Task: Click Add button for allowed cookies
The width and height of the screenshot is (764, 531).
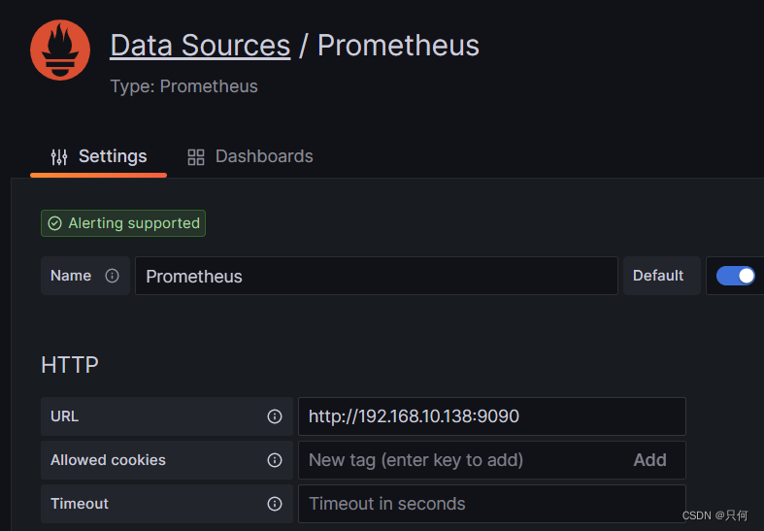Action: (x=649, y=460)
